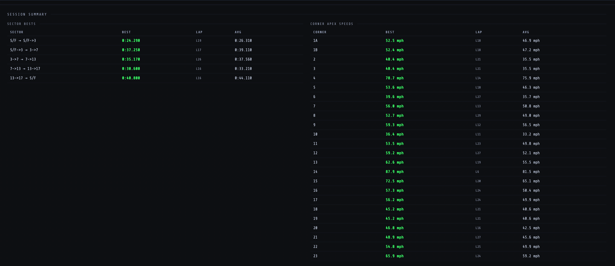This screenshot has width=615, height=266.
Task: Click the 53.5 mph best speed
Action: [x=394, y=144]
